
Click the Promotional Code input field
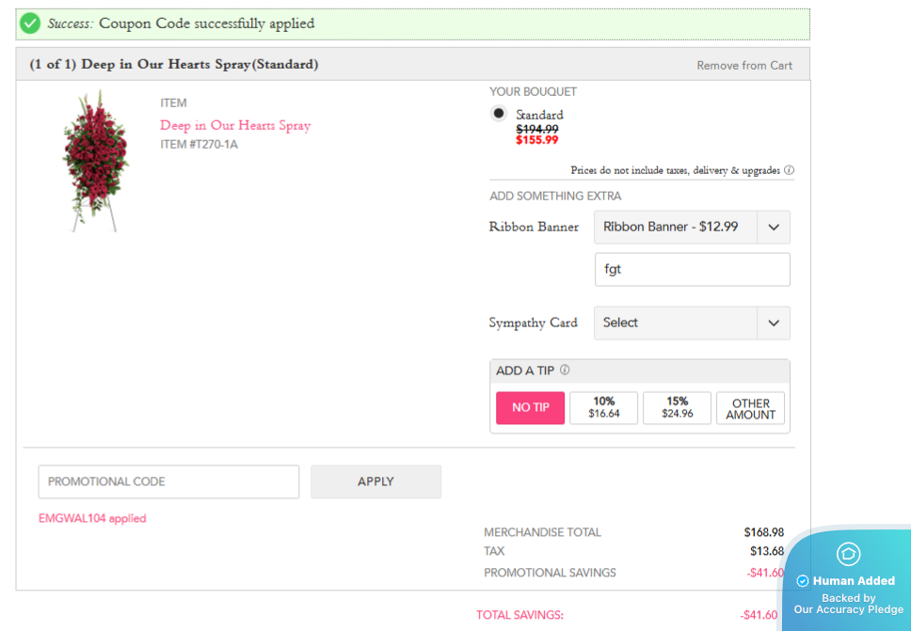[x=168, y=481]
